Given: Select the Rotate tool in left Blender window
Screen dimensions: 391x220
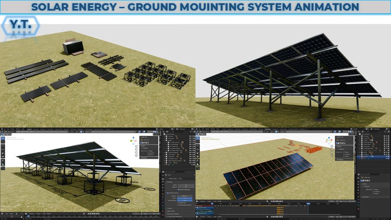Looking at the screenshot, I should (3, 150).
